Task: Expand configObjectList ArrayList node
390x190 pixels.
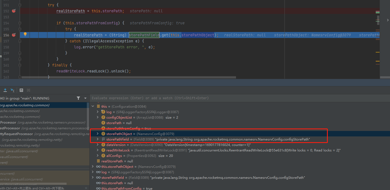Action: [98, 117]
